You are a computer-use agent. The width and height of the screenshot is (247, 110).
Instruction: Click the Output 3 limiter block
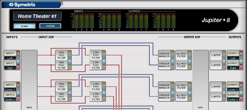pyautogui.click(x=216, y=86)
